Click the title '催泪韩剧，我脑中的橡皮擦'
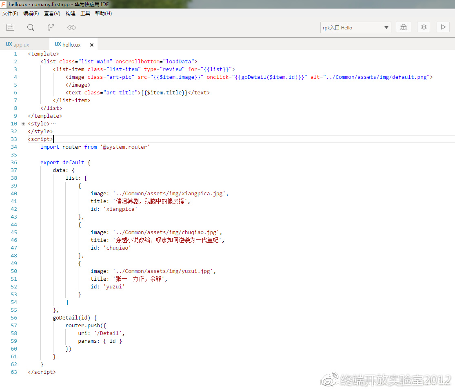This screenshot has width=455, height=391. [150, 201]
